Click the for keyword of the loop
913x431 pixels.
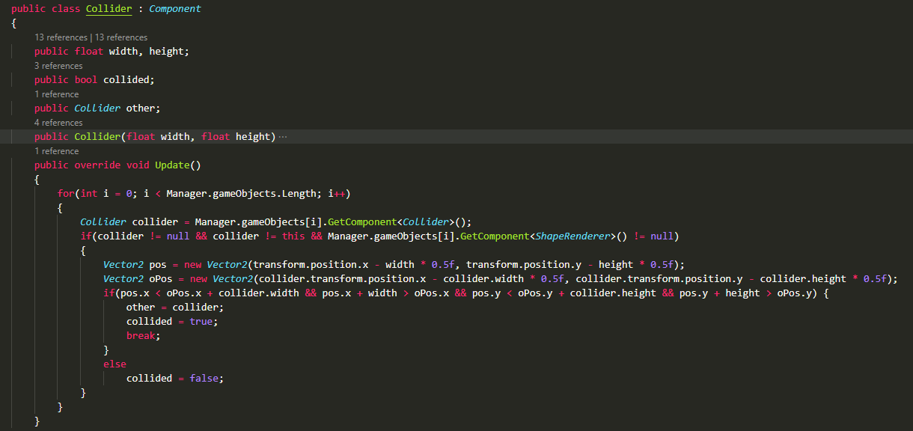tap(66, 194)
